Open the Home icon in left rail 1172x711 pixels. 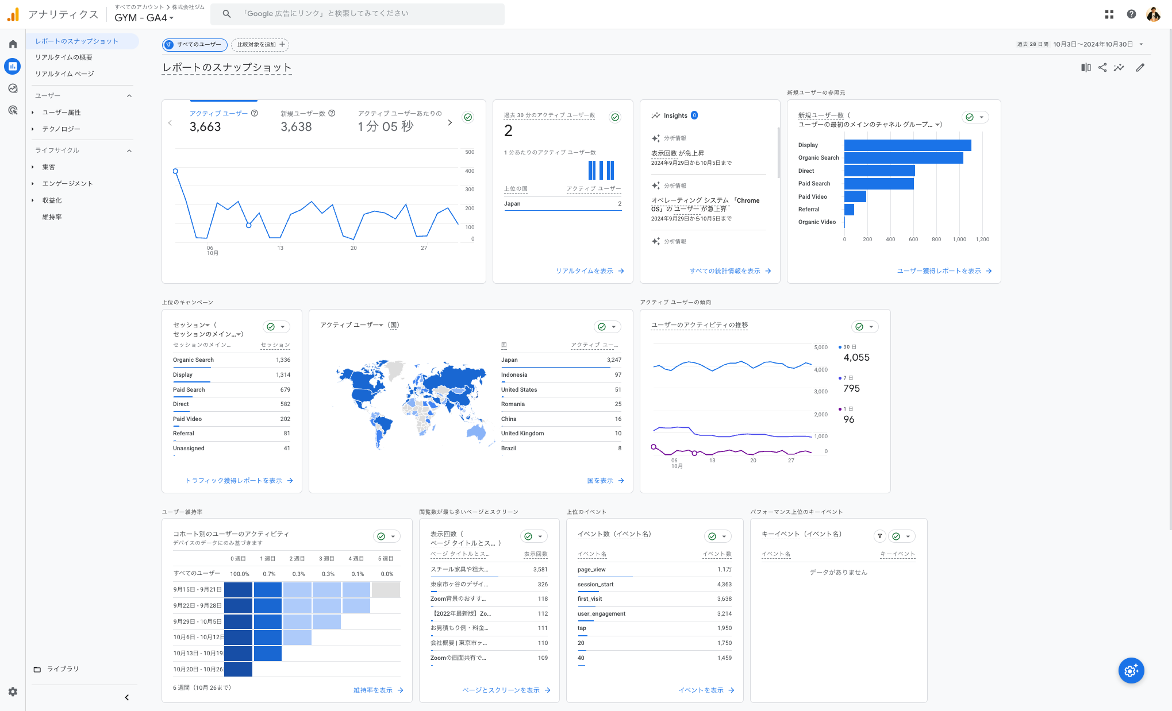point(13,44)
